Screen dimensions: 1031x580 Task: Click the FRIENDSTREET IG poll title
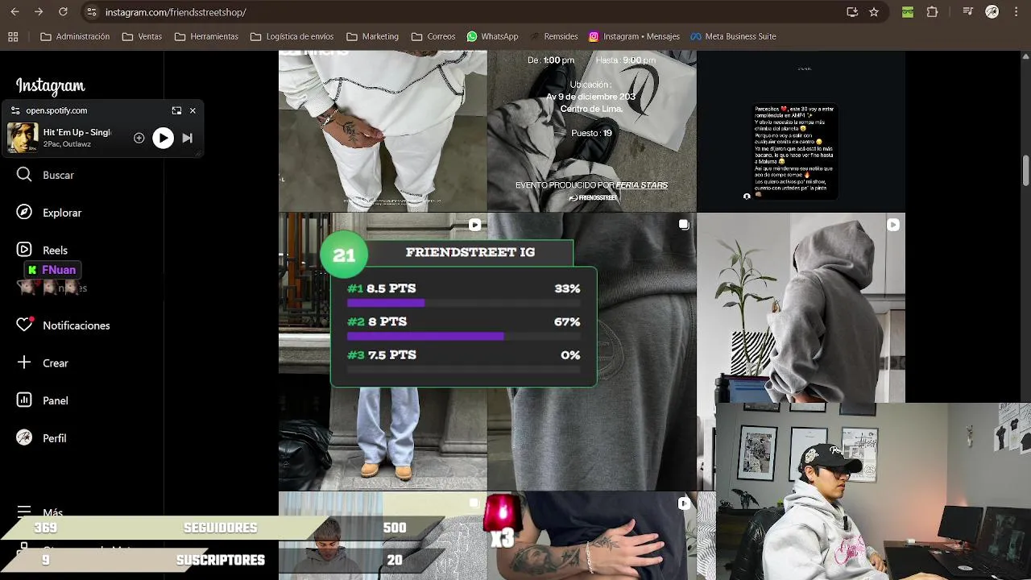470,252
